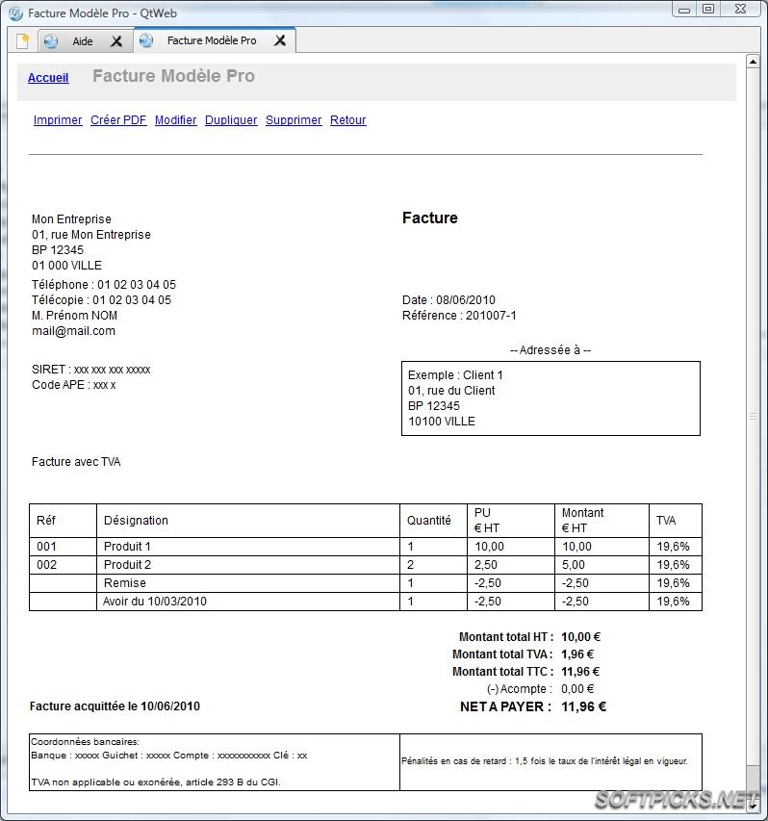Click reference cell '001'

pos(63,547)
